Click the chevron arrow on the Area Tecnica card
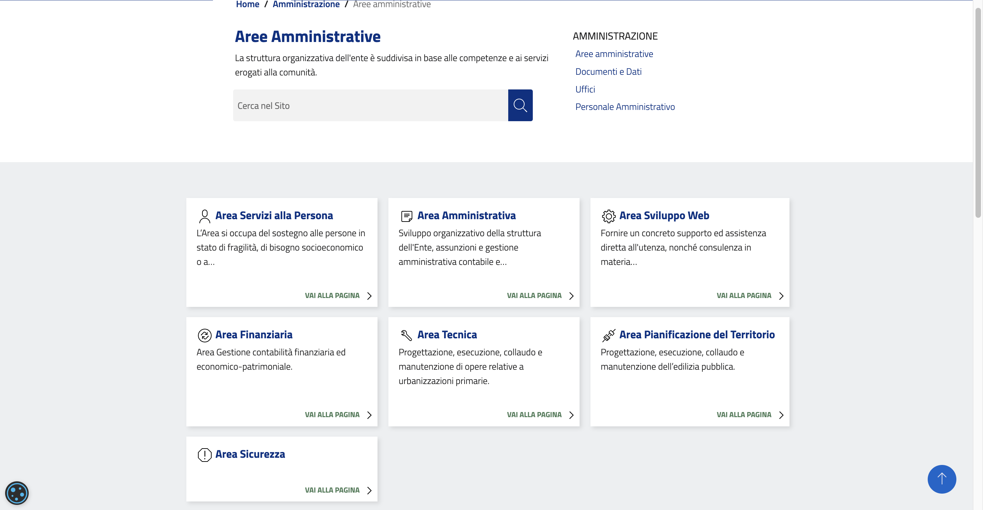The height and width of the screenshot is (510, 983). 571,415
